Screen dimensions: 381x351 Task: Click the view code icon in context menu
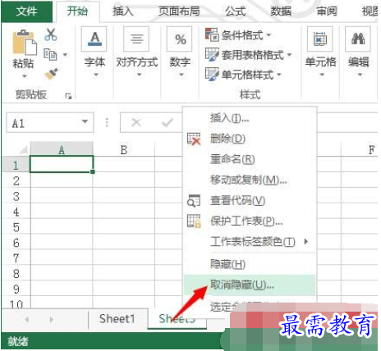coord(194,201)
